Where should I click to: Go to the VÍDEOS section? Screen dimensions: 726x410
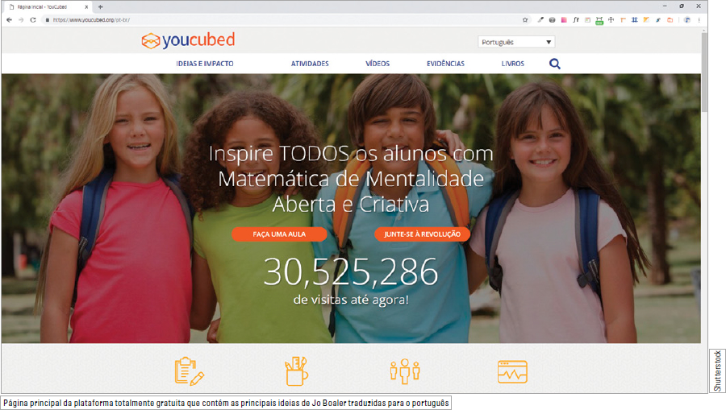(378, 64)
